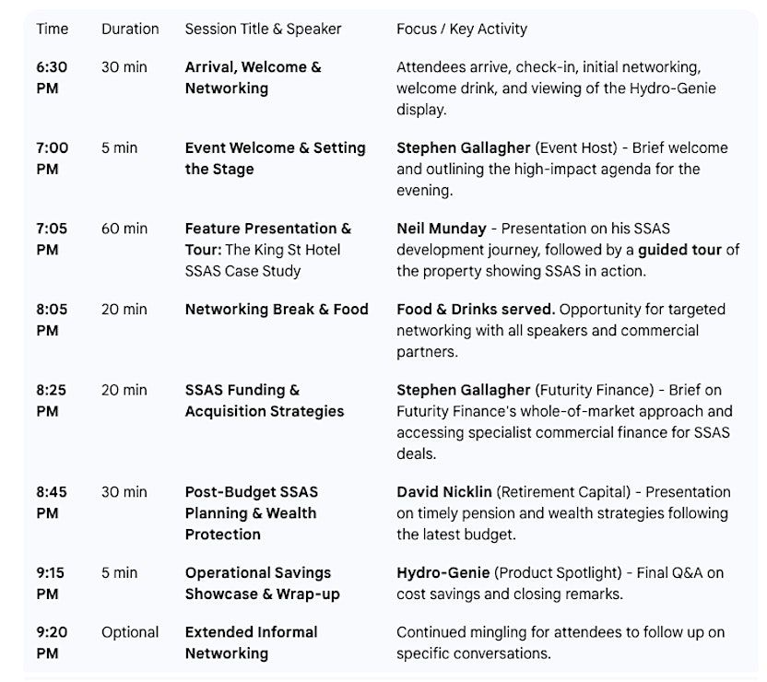Select Operational Savings Showcase & Wrap-up title
The width and height of the screenshot is (767, 682).
pos(262,583)
